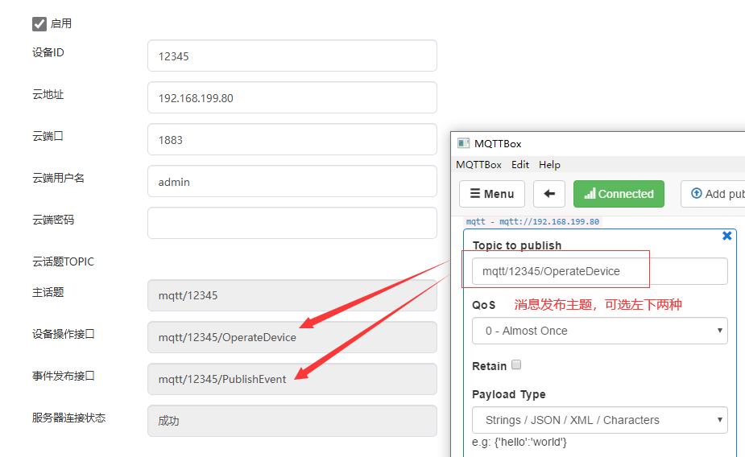Focus the 云地址 IP address field

pyautogui.click(x=292, y=98)
